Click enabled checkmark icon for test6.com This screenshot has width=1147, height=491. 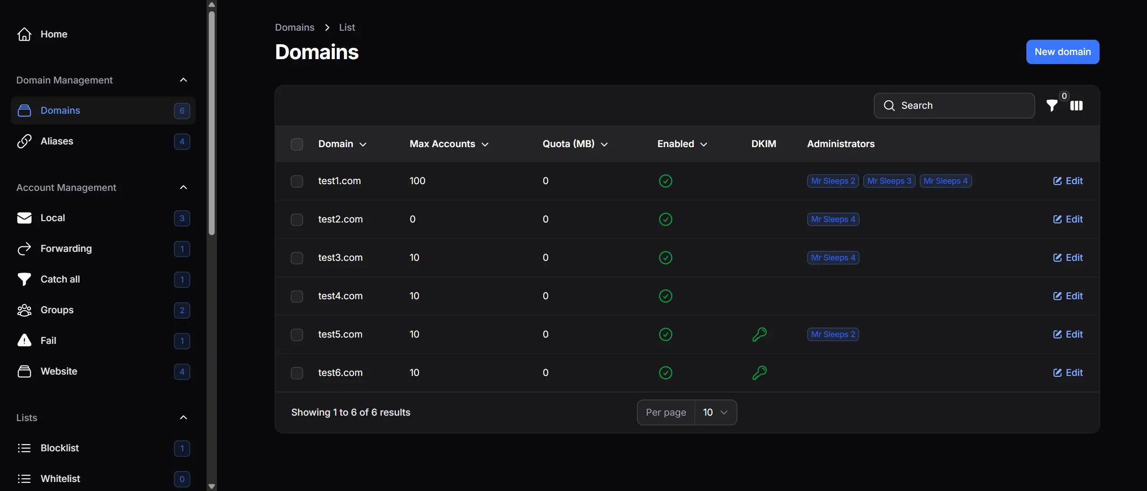tap(666, 373)
